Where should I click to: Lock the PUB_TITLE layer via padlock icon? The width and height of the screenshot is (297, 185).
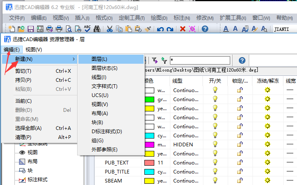pos(240,171)
